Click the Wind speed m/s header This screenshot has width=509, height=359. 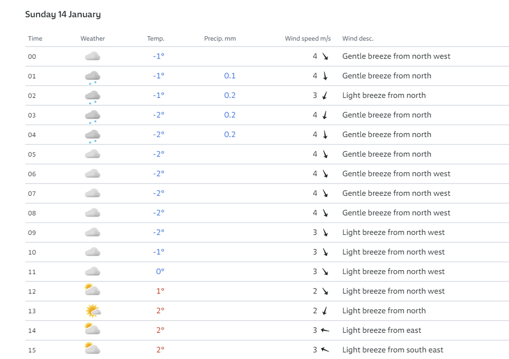(308, 39)
